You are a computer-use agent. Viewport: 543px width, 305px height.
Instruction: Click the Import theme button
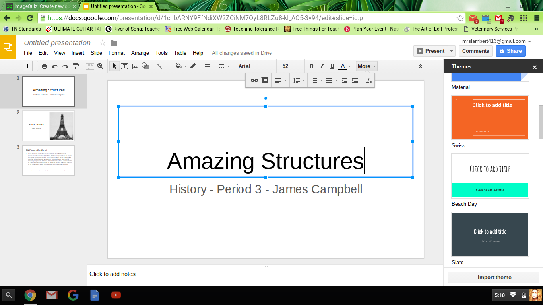coord(494,277)
